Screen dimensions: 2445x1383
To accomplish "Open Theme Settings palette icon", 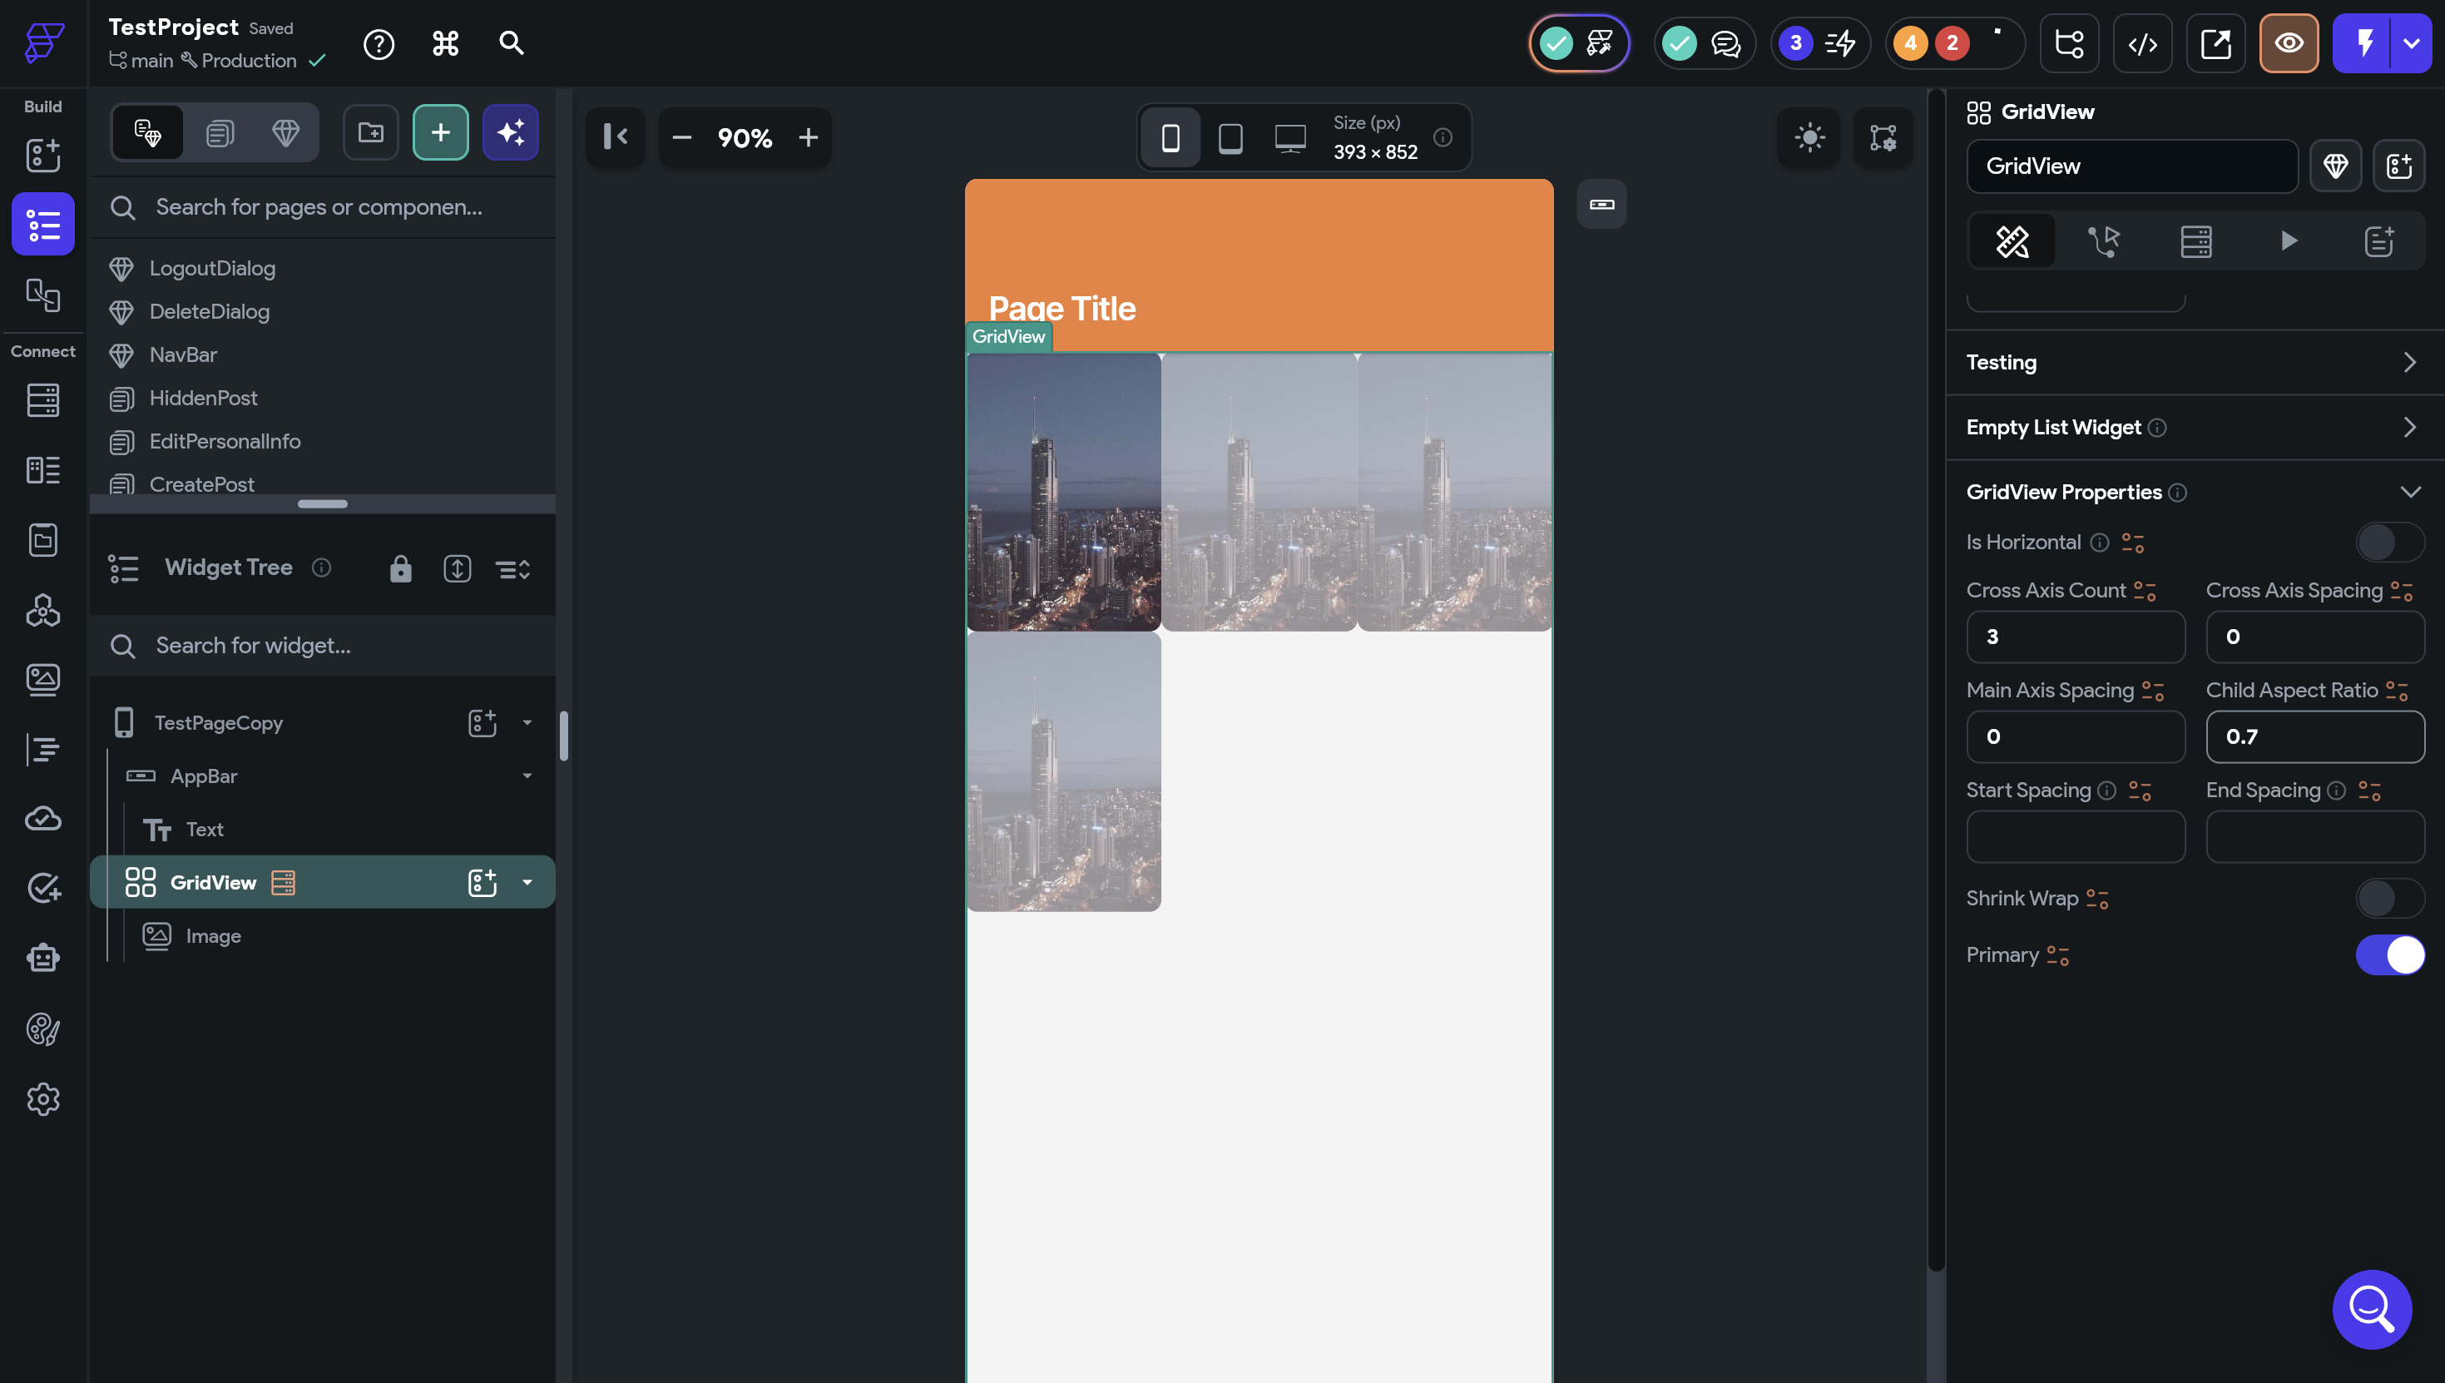I will pyautogui.click(x=42, y=1029).
